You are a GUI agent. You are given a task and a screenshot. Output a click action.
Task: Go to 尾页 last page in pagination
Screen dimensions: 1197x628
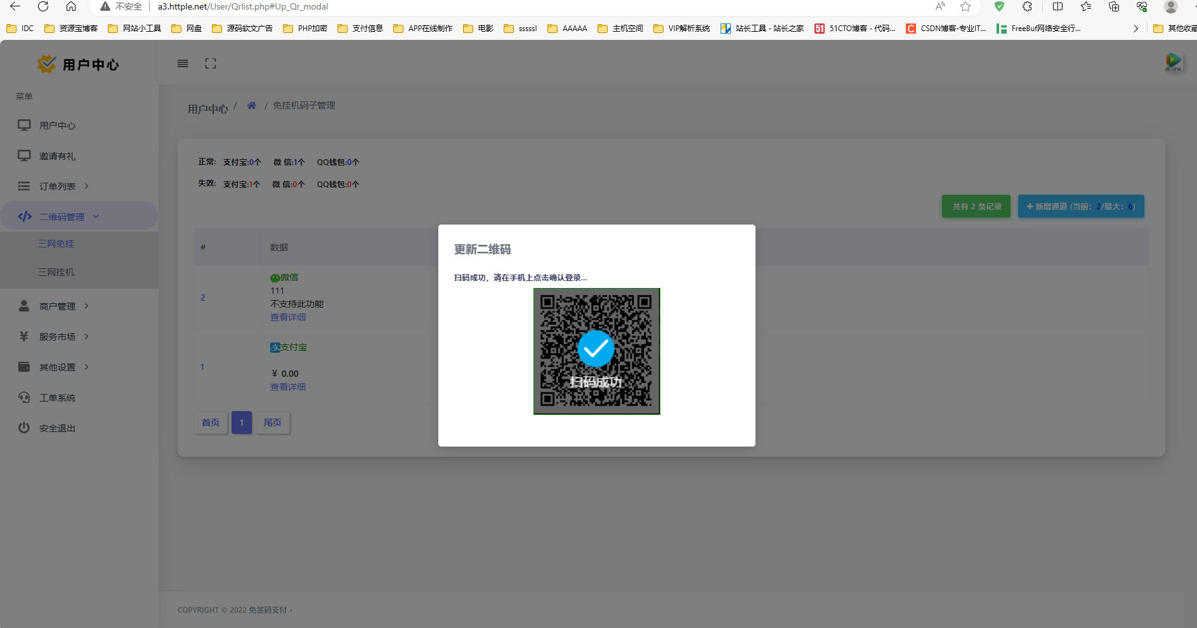[x=273, y=422]
